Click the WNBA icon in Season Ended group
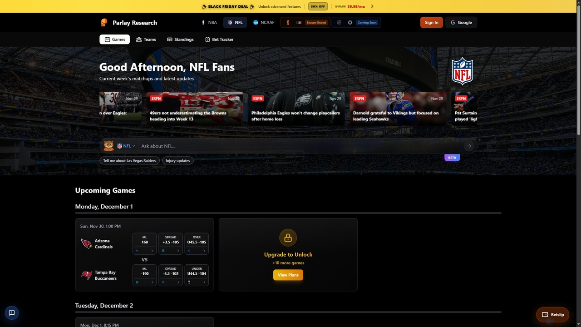This screenshot has height=327, width=581. (x=288, y=22)
